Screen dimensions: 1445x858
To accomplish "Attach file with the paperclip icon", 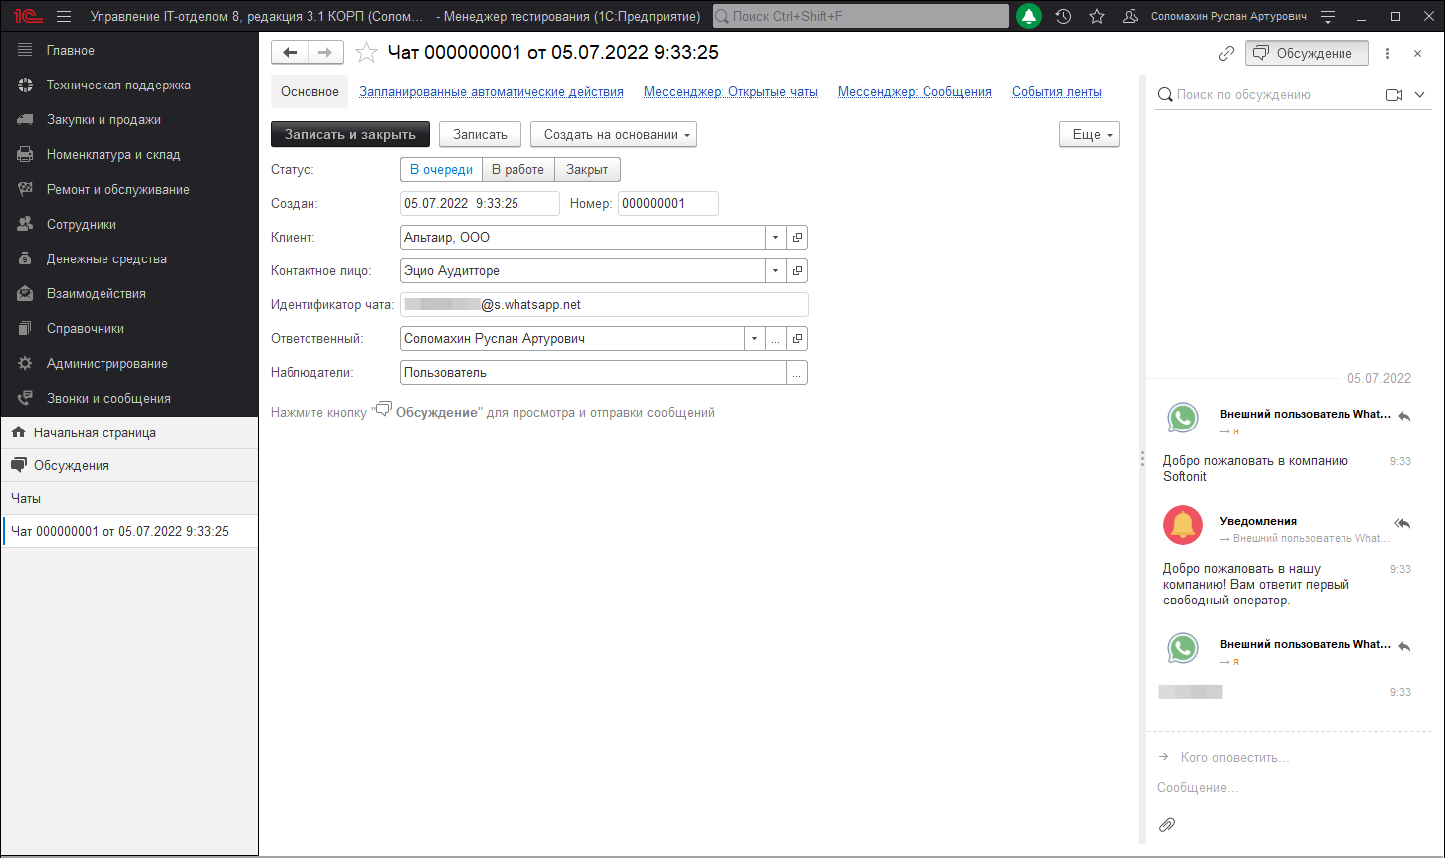I will click(x=1167, y=825).
